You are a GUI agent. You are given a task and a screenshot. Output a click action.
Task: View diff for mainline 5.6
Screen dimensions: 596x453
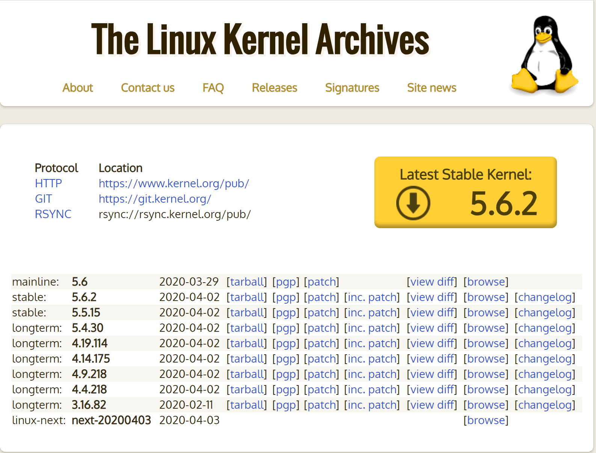pos(432,281)
